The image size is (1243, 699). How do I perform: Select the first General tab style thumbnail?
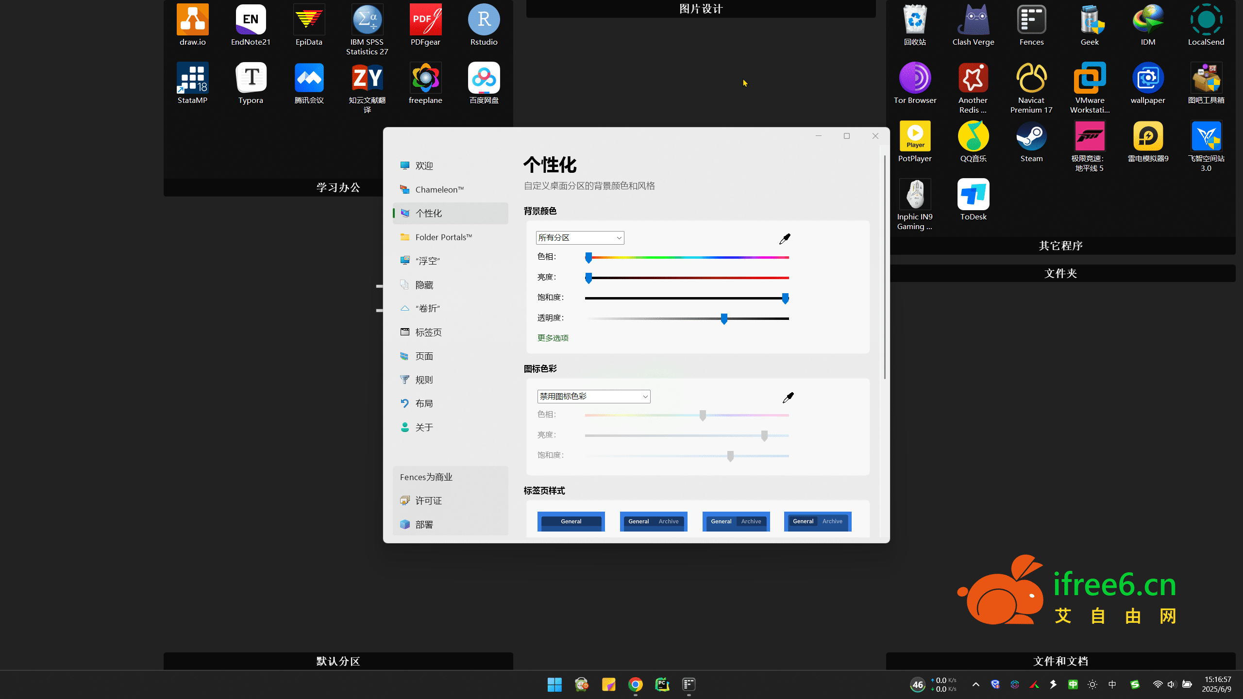click(x=571, y=521)
